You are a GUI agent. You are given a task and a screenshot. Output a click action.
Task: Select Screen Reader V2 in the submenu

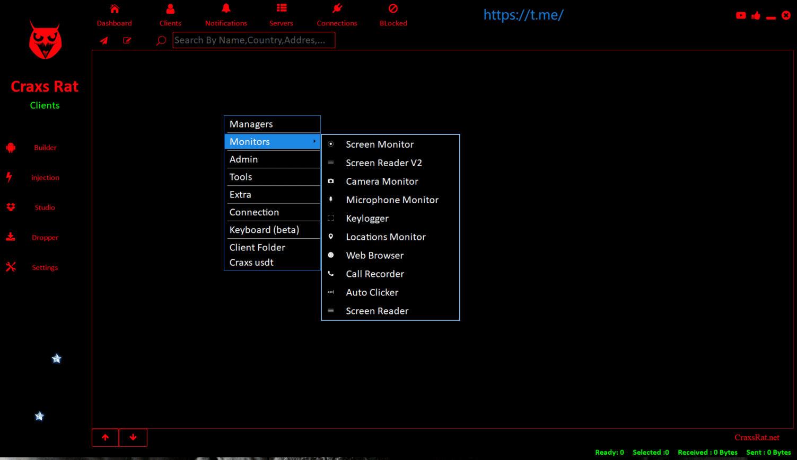(x=390, y=163)
